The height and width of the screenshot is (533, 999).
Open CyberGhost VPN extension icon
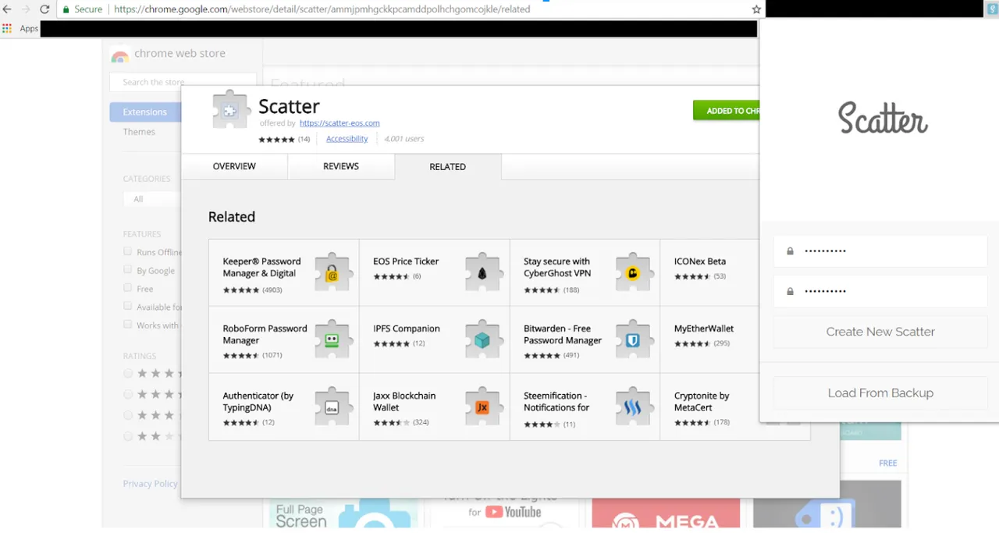coord(633,272)
